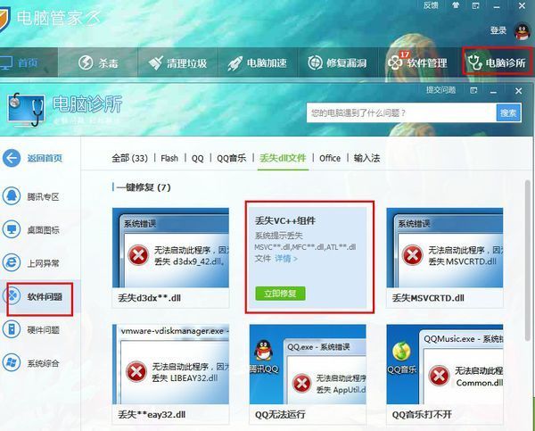This screenshot has height=431, width=535.
Task: Switch to 输入法 tab
Action: (366, 158)
